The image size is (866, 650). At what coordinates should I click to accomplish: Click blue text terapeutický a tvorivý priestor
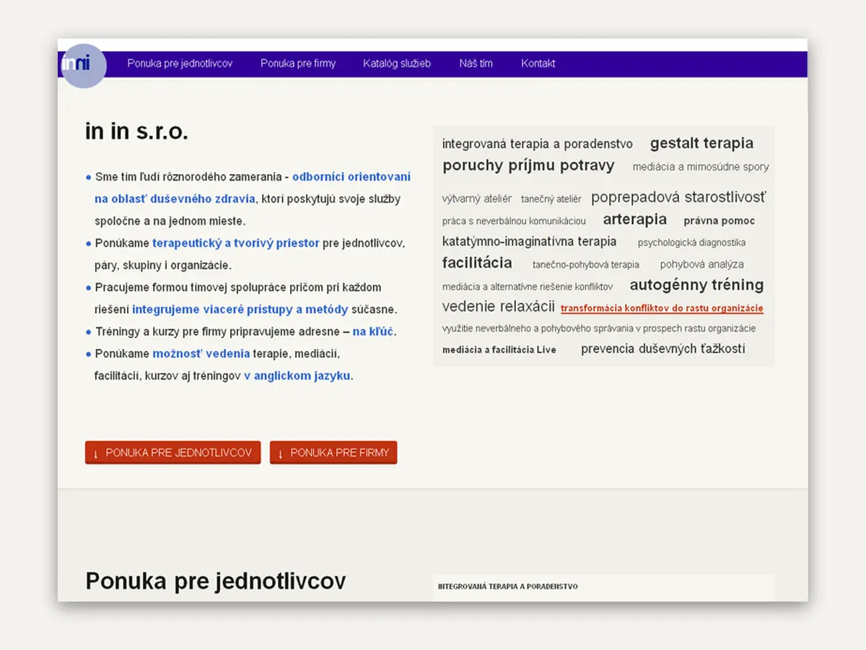pyautogui.click(x=236, y=243)
